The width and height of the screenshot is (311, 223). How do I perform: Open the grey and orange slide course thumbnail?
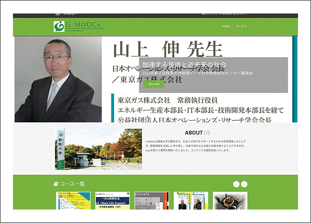pos(152,200)
